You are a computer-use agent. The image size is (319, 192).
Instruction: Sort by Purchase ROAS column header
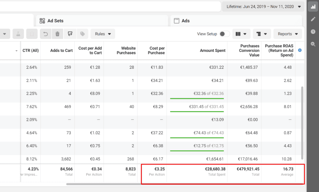tap(279, 51)
